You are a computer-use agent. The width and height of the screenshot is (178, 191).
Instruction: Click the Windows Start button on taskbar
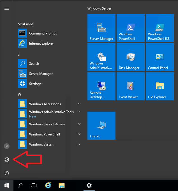(7, 185)
